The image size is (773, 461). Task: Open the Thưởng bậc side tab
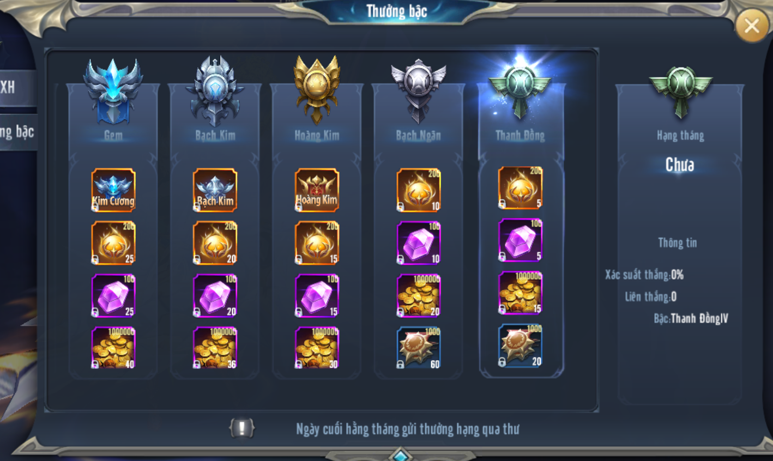(x=17, y=132)
